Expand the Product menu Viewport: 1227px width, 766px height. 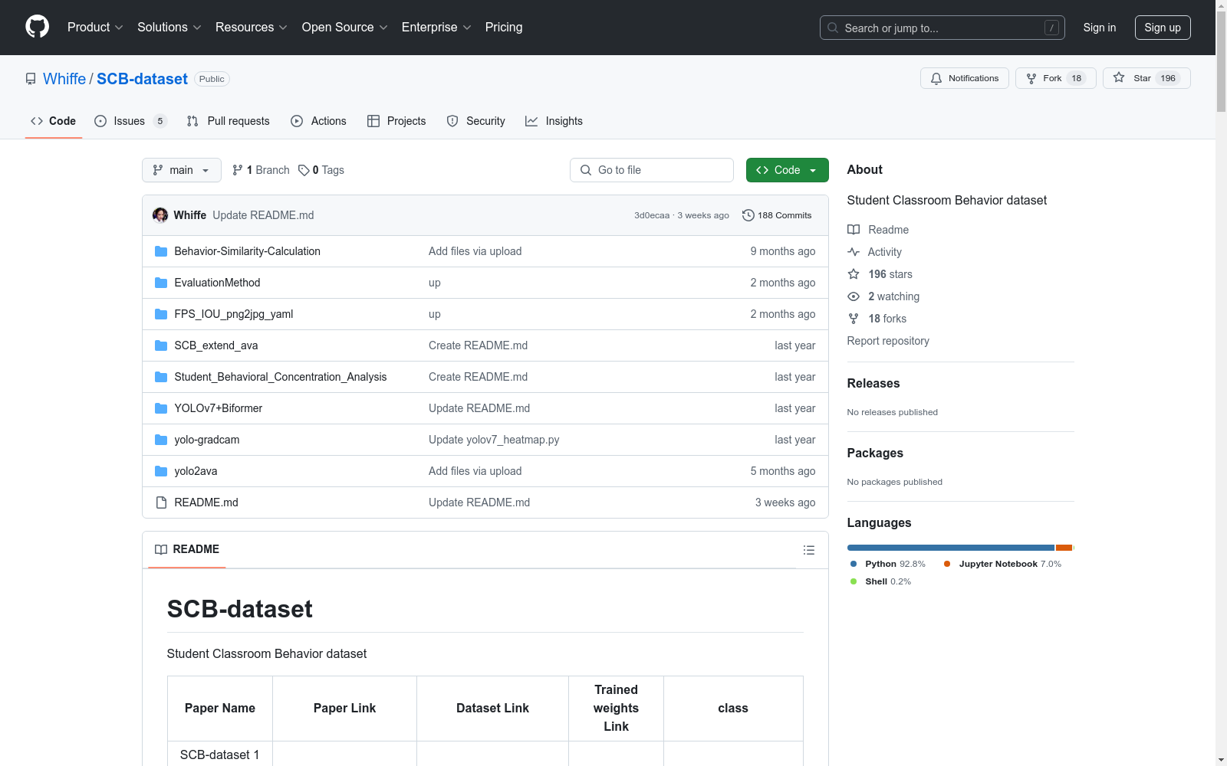pos(95,28)
